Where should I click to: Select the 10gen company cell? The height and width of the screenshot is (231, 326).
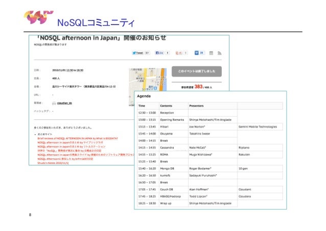coord(260,169)
